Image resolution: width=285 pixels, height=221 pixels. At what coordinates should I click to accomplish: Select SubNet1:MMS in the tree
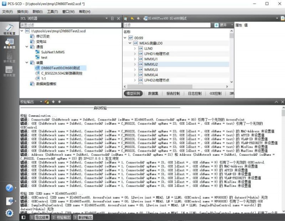(x=52, y=52)
